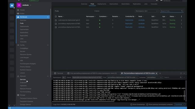Click the status bar user icon
Image resolution: width=195 pixels, height=109 pixels.
click(10, 108)
